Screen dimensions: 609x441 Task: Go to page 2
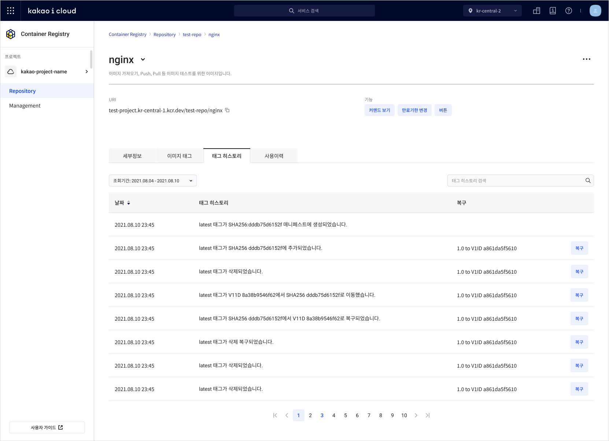[310, 415]
